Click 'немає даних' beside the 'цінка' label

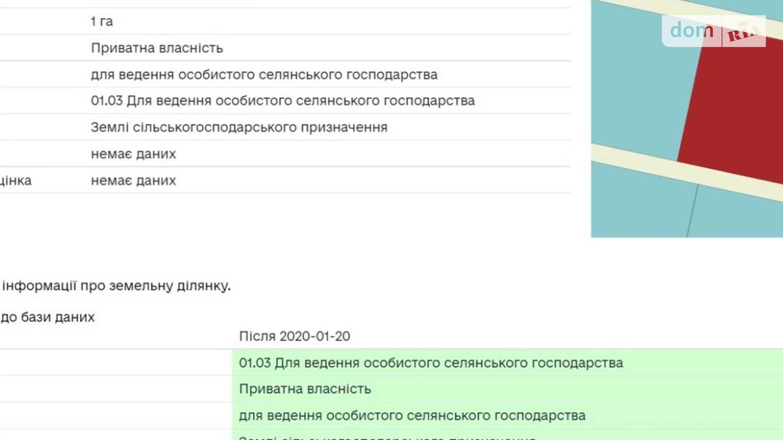(133, 180)
